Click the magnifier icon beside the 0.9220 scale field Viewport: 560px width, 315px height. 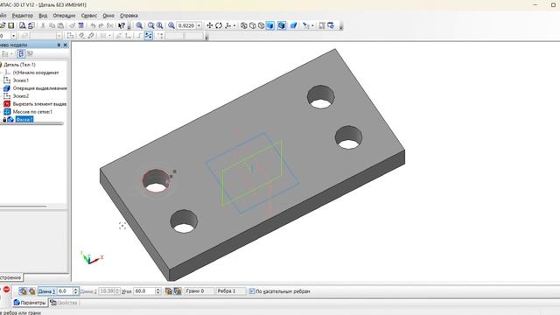tap(171, 25)
